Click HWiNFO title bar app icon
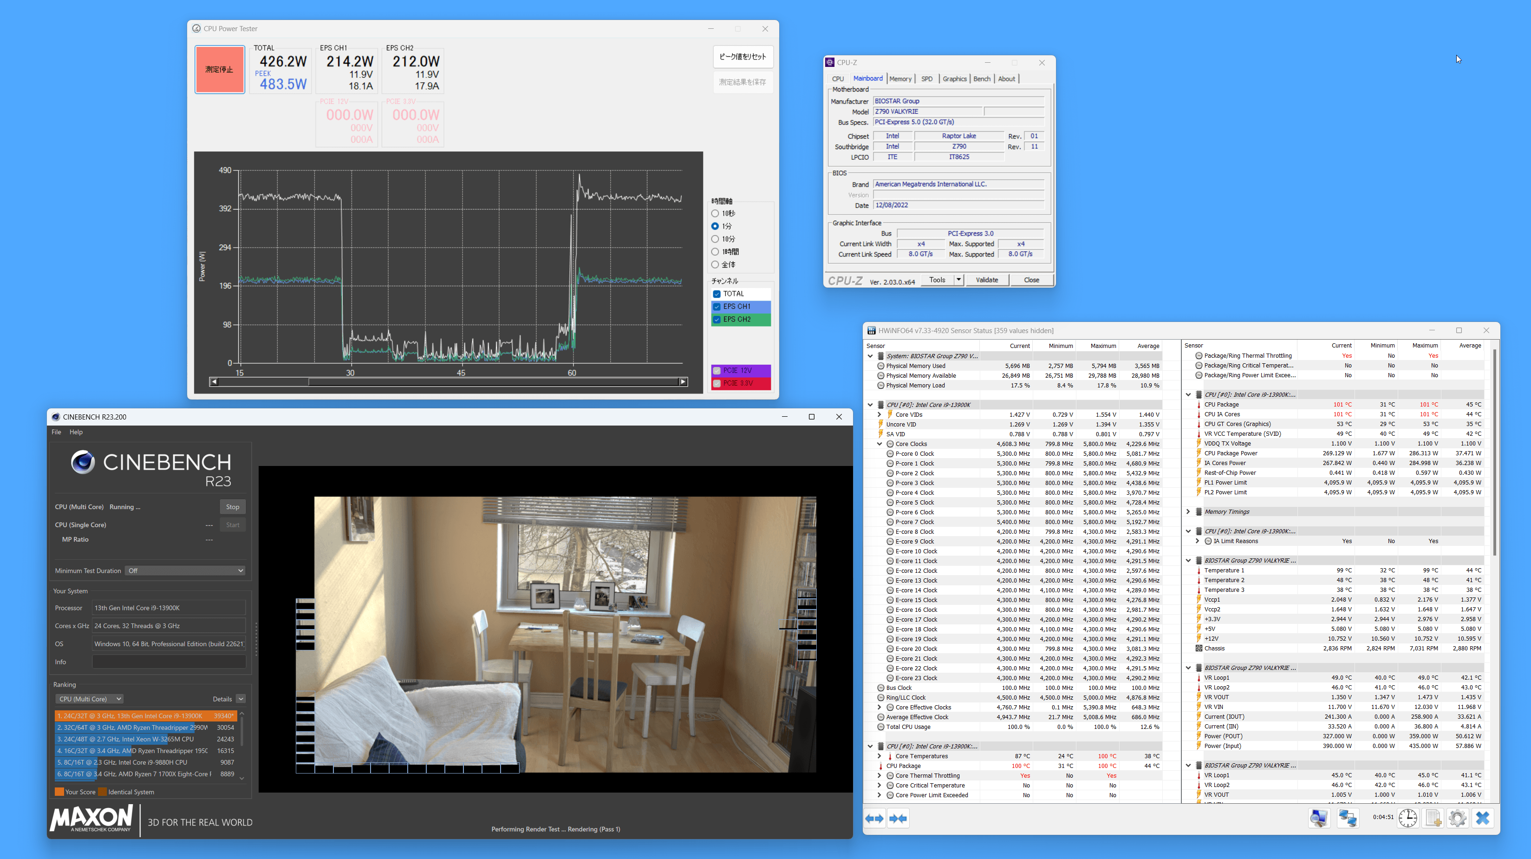1531x859 pixels. [871, 330]
